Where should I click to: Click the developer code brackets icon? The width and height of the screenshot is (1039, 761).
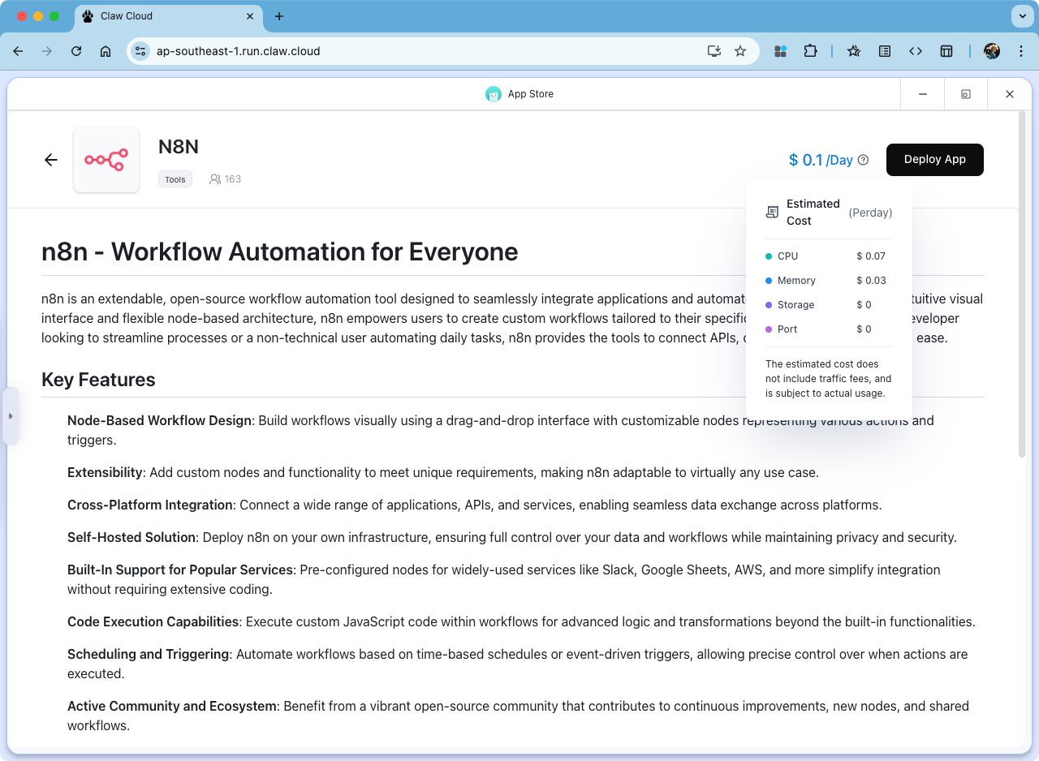point(916,51)
